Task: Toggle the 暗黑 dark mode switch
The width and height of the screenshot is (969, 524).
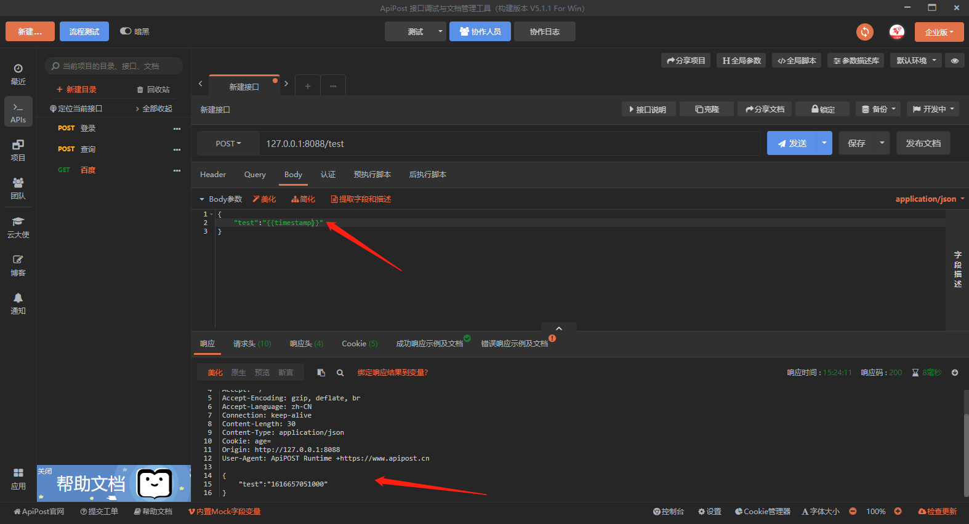Action: (126, 31)
